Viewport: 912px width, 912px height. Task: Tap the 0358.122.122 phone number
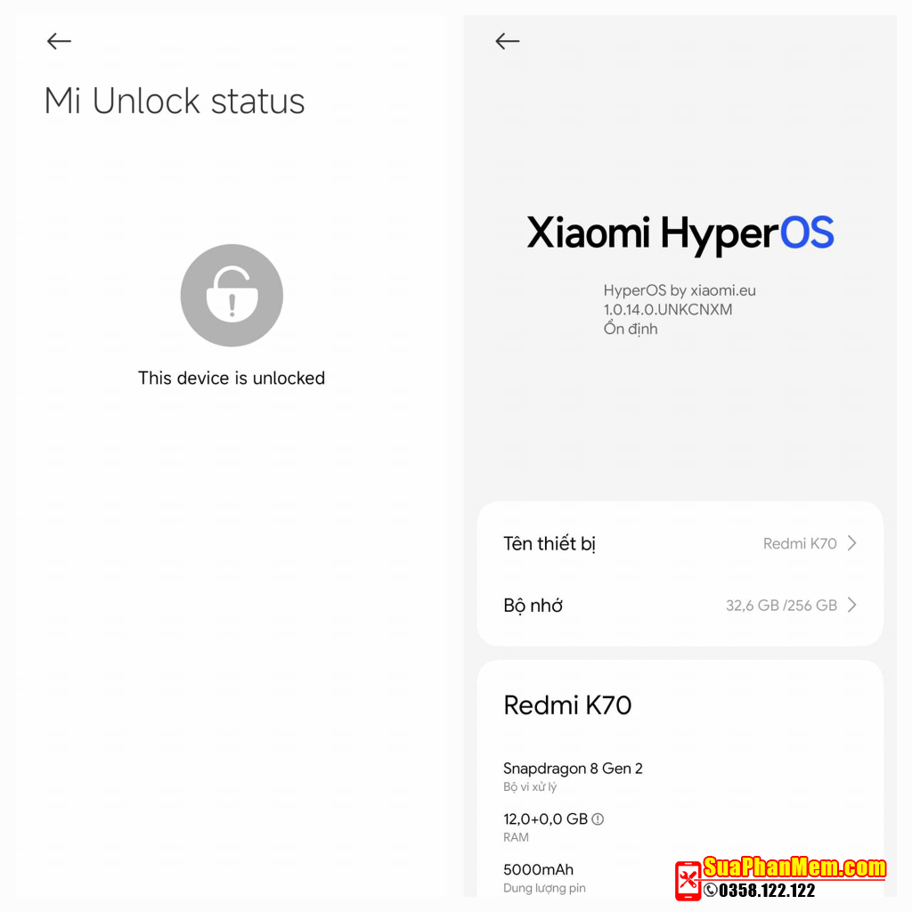[767, 890]
